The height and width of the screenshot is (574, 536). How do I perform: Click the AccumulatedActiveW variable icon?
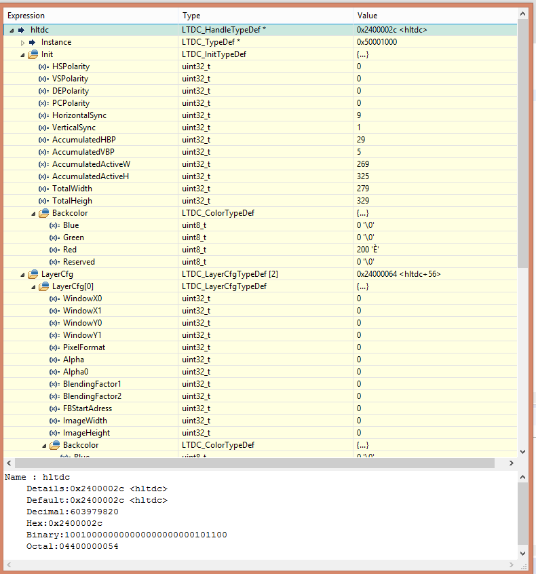pos(43,164)
